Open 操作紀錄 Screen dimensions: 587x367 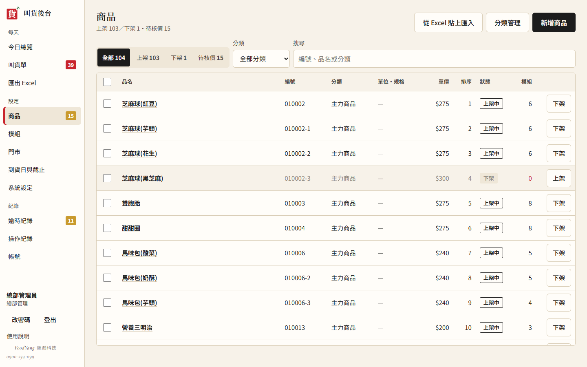pos(42,239)
